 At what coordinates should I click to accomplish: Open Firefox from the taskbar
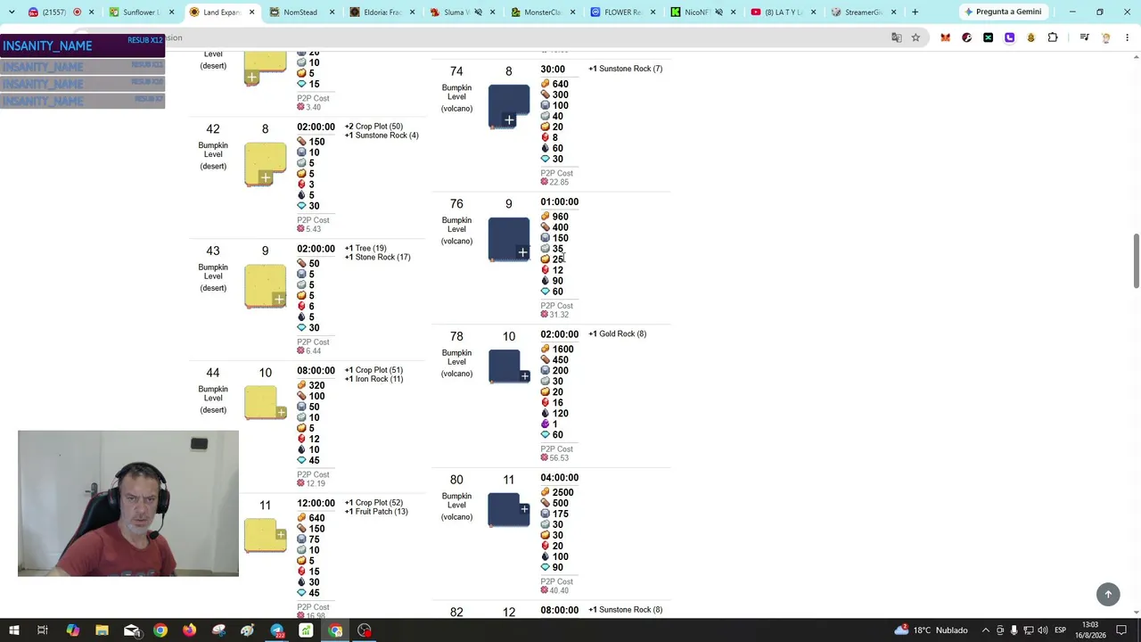[x=189, y=630]
